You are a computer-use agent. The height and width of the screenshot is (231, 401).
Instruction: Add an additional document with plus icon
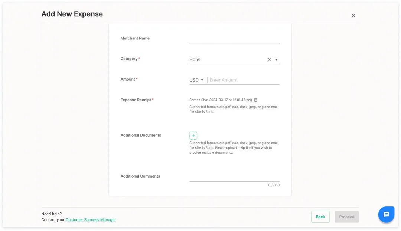193,136
